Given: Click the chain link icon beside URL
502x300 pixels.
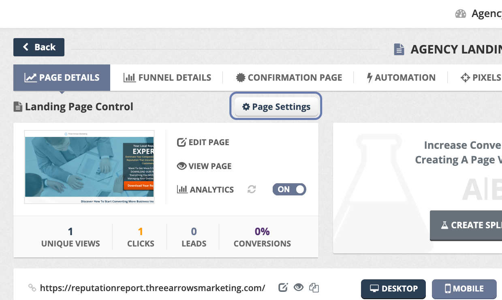Looking at the screenshot, I should click(x=32, y=288).
